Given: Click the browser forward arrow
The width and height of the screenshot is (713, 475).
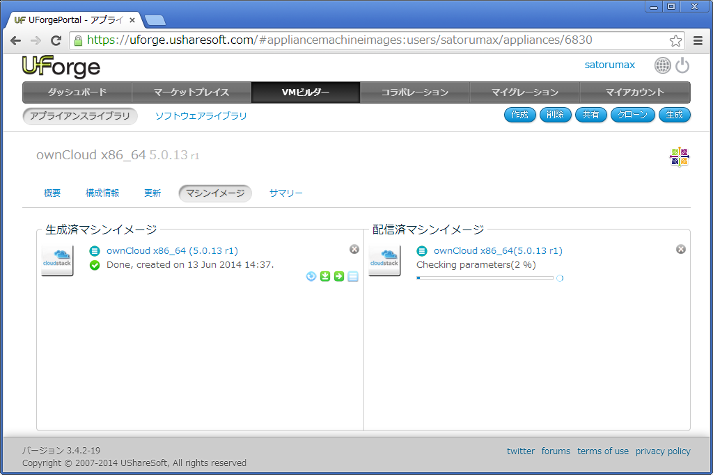Looking at the screenshot, I should click(36, 41).
